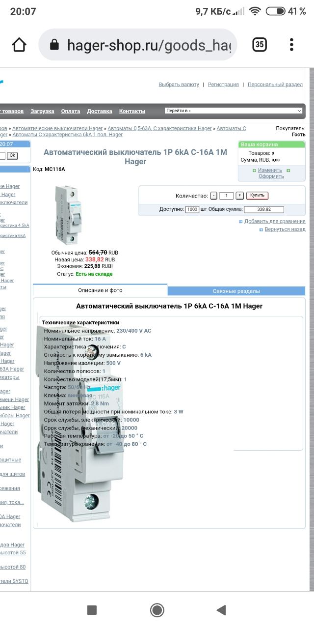Screen dimensions: 314x629
Task: Click 'Вернуться назад' link
Action: point(285,229)
